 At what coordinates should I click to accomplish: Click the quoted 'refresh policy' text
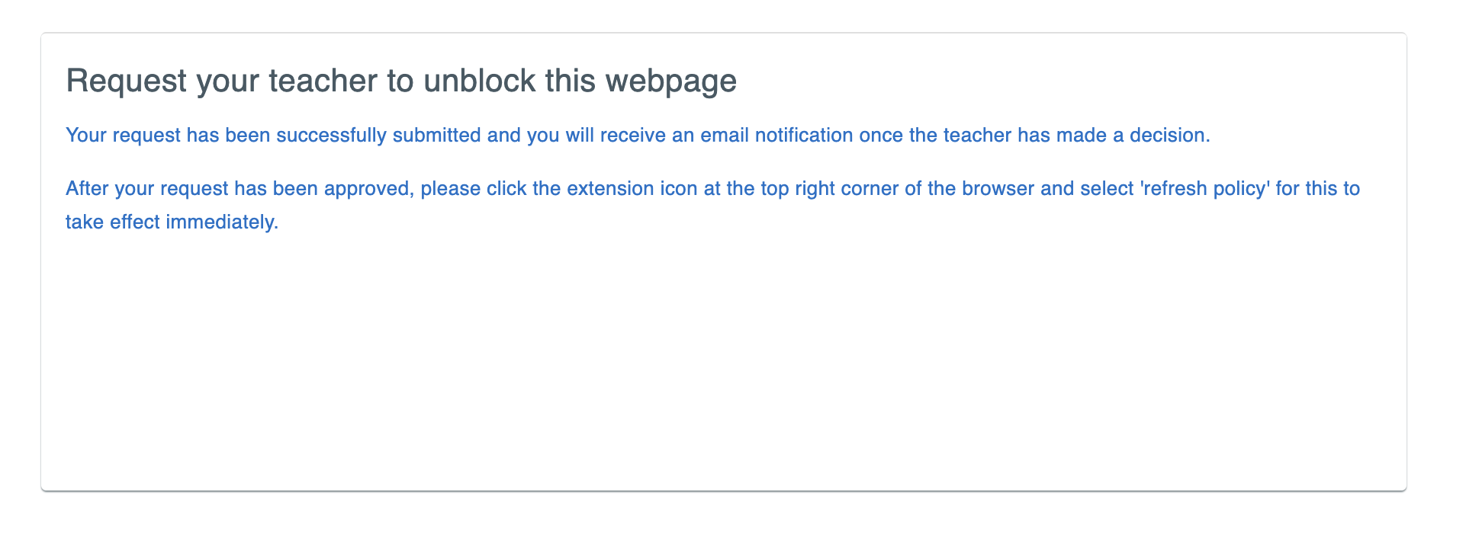click(1205, 189)
